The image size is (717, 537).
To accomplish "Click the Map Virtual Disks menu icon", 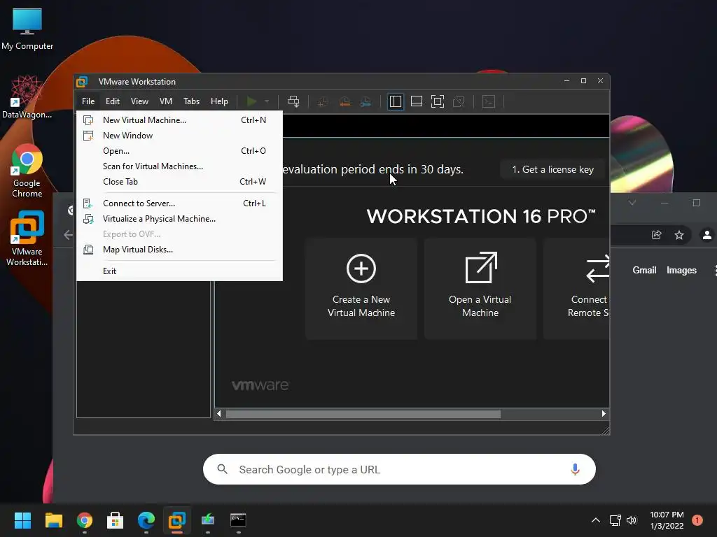I will (88, 250).
